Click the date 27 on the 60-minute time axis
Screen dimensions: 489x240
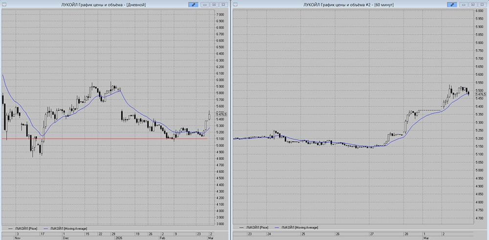(x=372, y=233)
